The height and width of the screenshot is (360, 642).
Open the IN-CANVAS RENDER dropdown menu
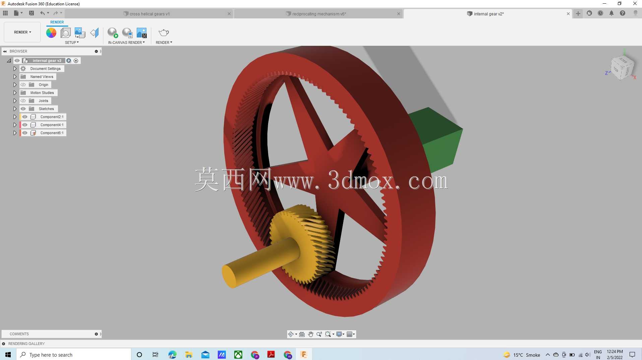[x=126, y=42]
